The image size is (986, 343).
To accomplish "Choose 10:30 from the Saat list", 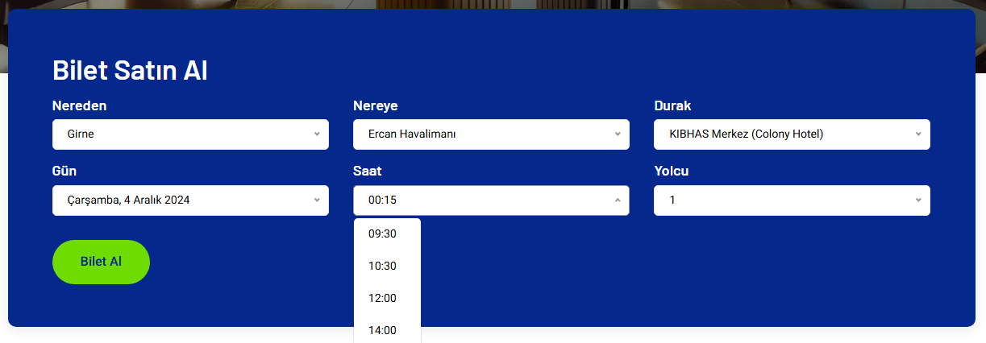I will pos(383,267).
